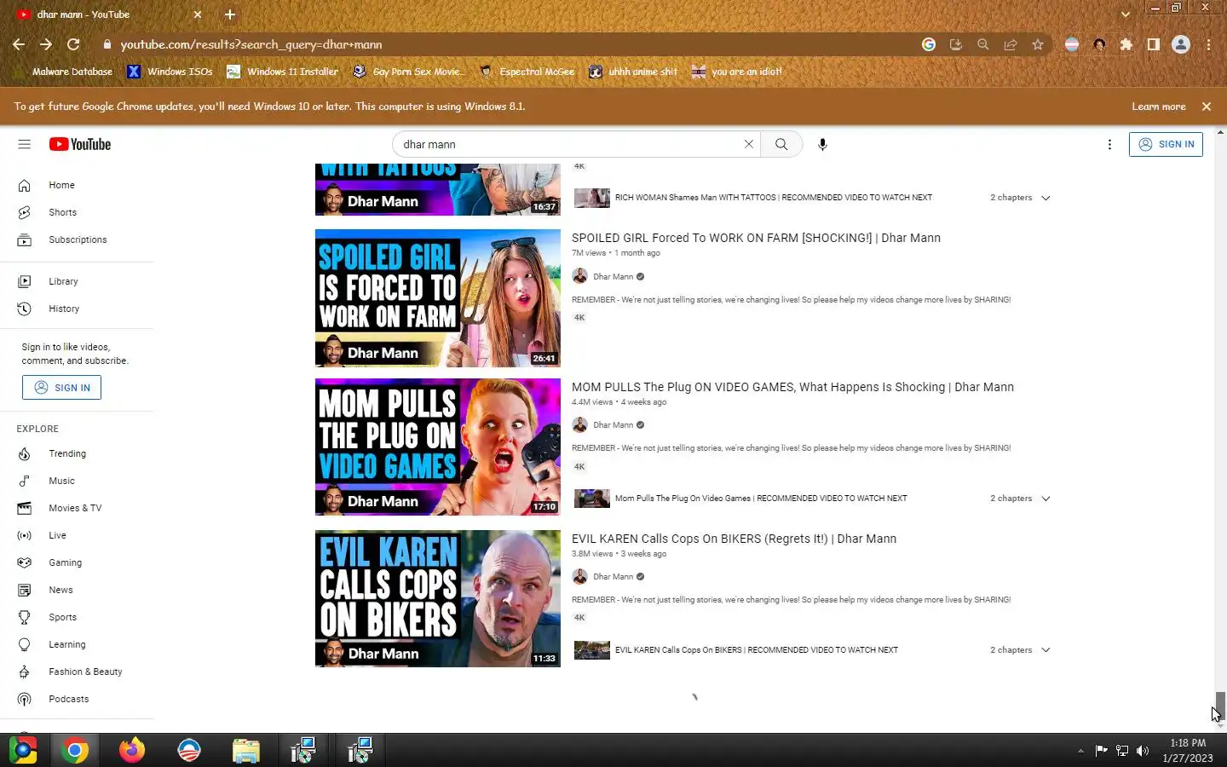Open Chrome extensions puzzle icon
This screenshot has height=767, width=1227.
(1126, 44)
